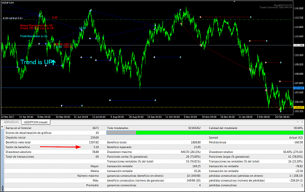Click the 'Ticks modelados' label

tap(118, 128)
